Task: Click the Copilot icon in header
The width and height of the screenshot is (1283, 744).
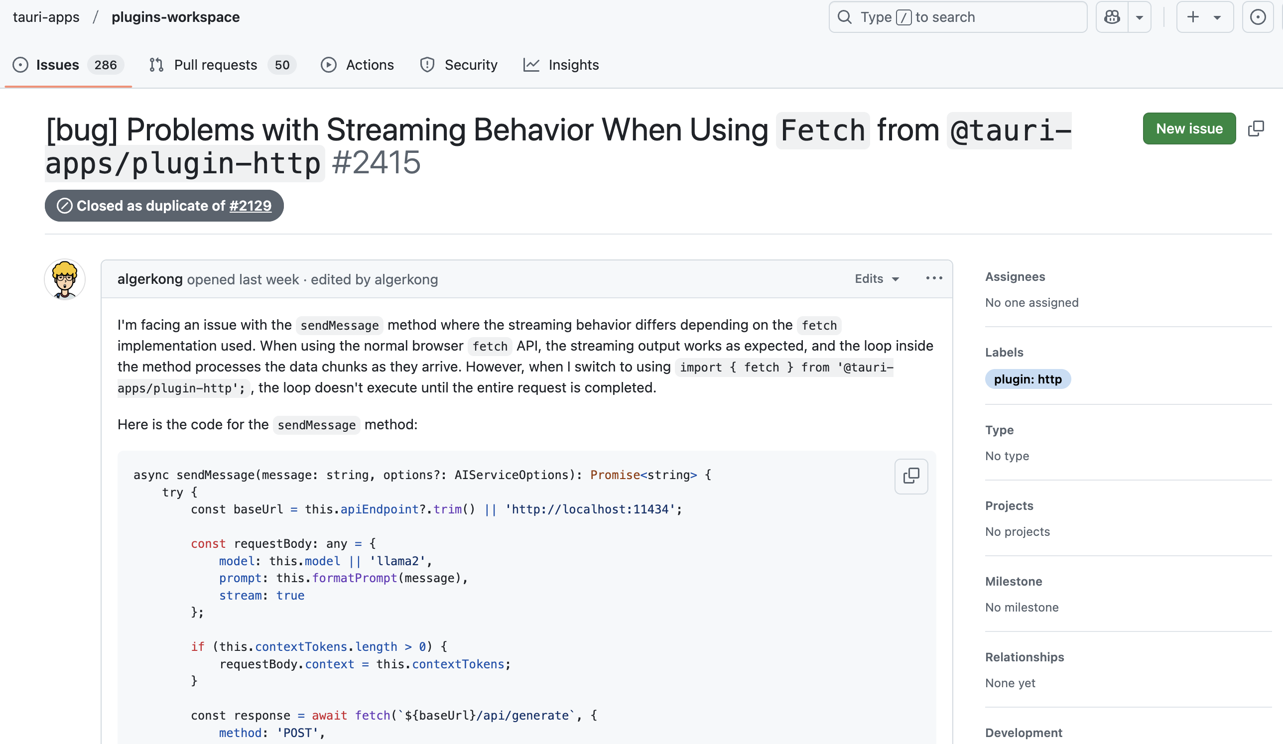Action: (1112, 17)
